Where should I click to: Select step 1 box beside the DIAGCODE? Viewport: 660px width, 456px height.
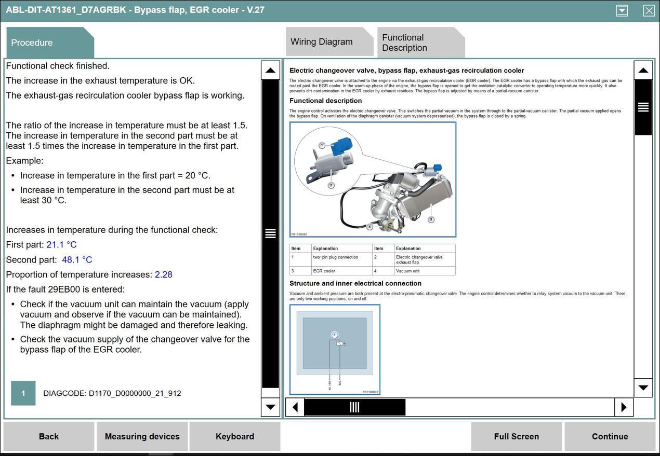tap(23, 393)
